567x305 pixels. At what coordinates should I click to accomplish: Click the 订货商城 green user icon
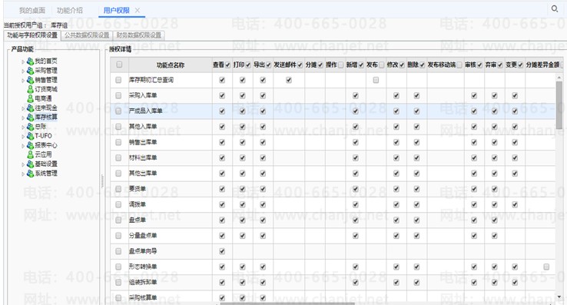tap(31, 89)
